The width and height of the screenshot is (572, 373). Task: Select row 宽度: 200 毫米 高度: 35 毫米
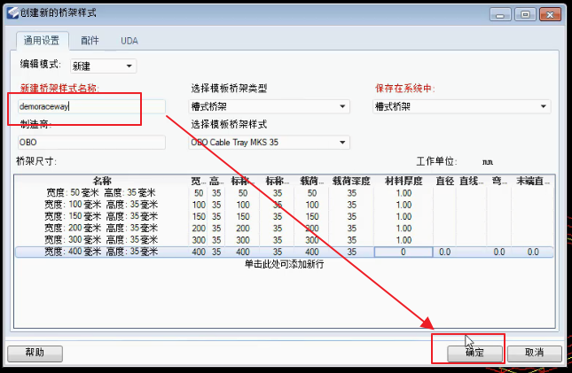point(284,229)
